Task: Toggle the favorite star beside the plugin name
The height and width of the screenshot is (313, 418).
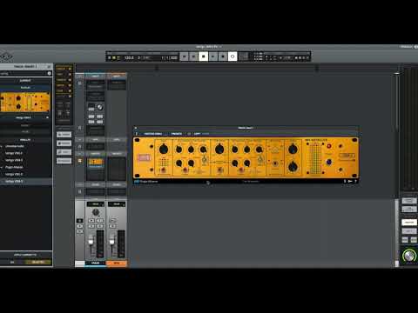Action: click(47, 117)
